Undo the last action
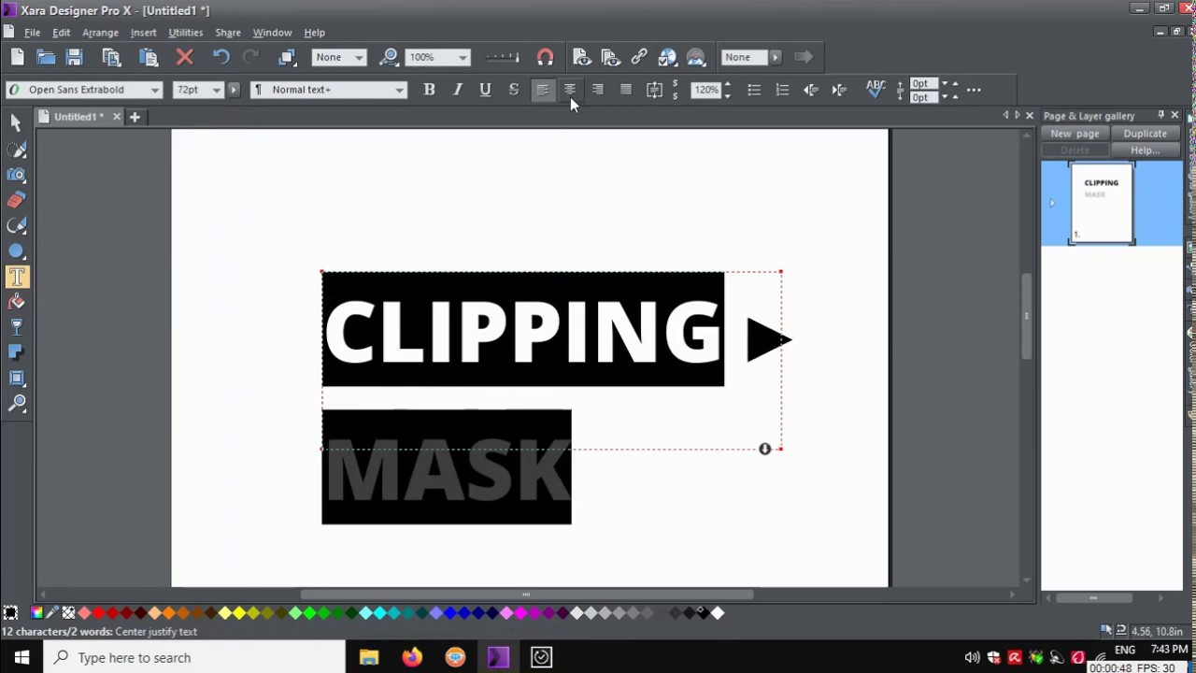The image size is (1196, 673). pos(221,57)
